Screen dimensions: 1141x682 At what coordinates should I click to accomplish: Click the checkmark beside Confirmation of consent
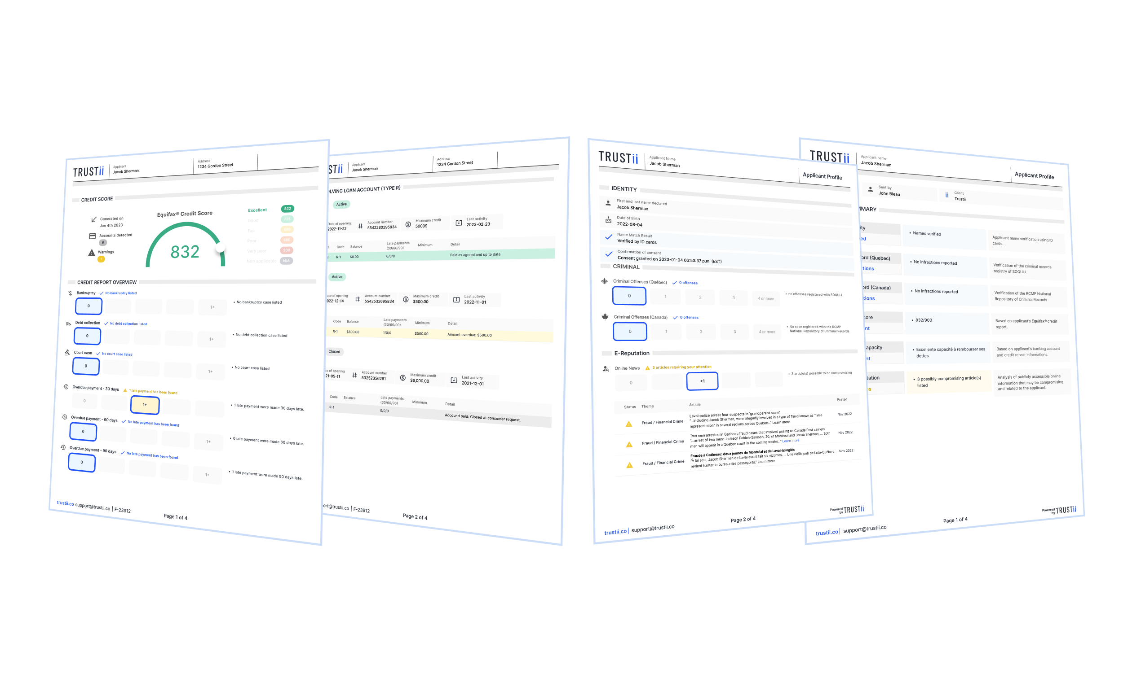(609, 254)
